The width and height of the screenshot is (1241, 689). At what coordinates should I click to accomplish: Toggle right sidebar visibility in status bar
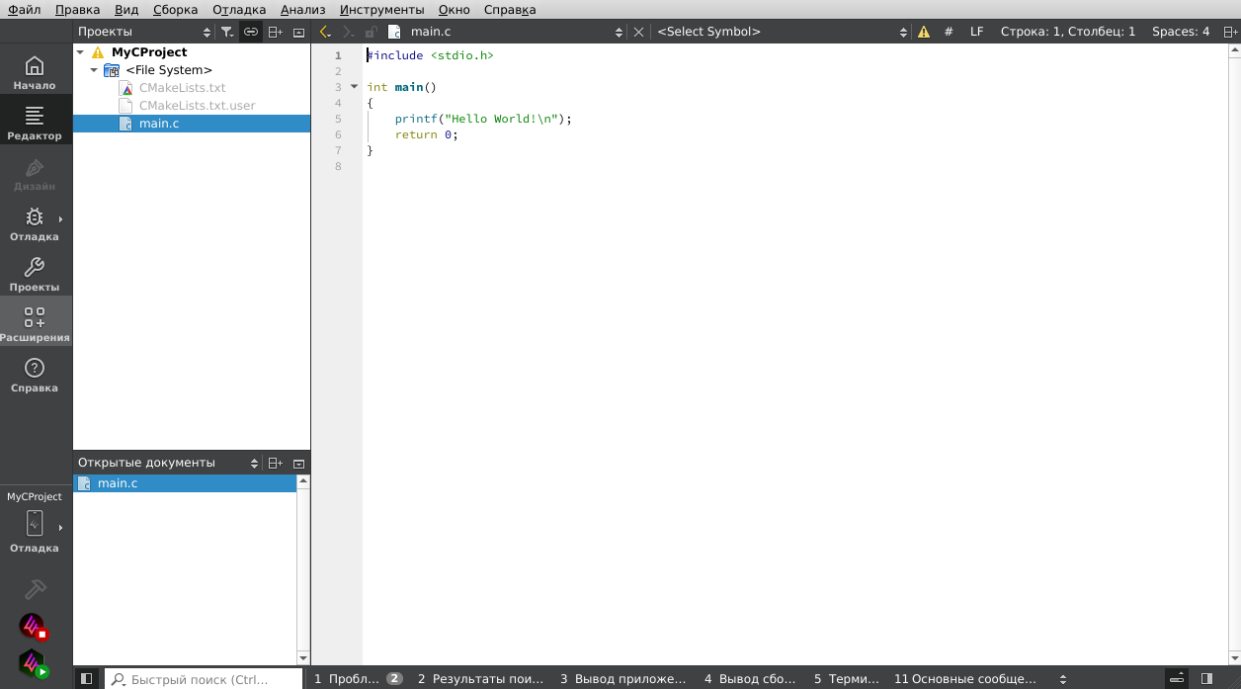tap(1206, 679)
